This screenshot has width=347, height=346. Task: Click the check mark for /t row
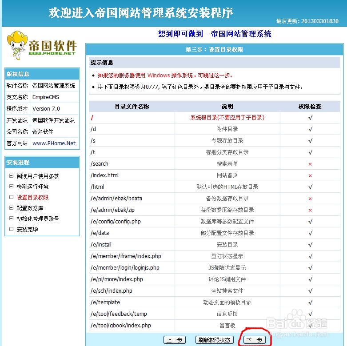310,152
